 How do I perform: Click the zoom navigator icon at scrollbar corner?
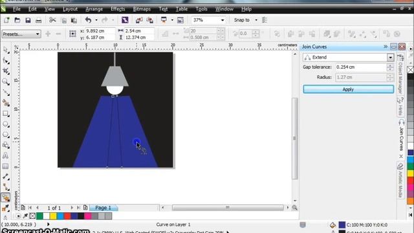click(295, 208)
